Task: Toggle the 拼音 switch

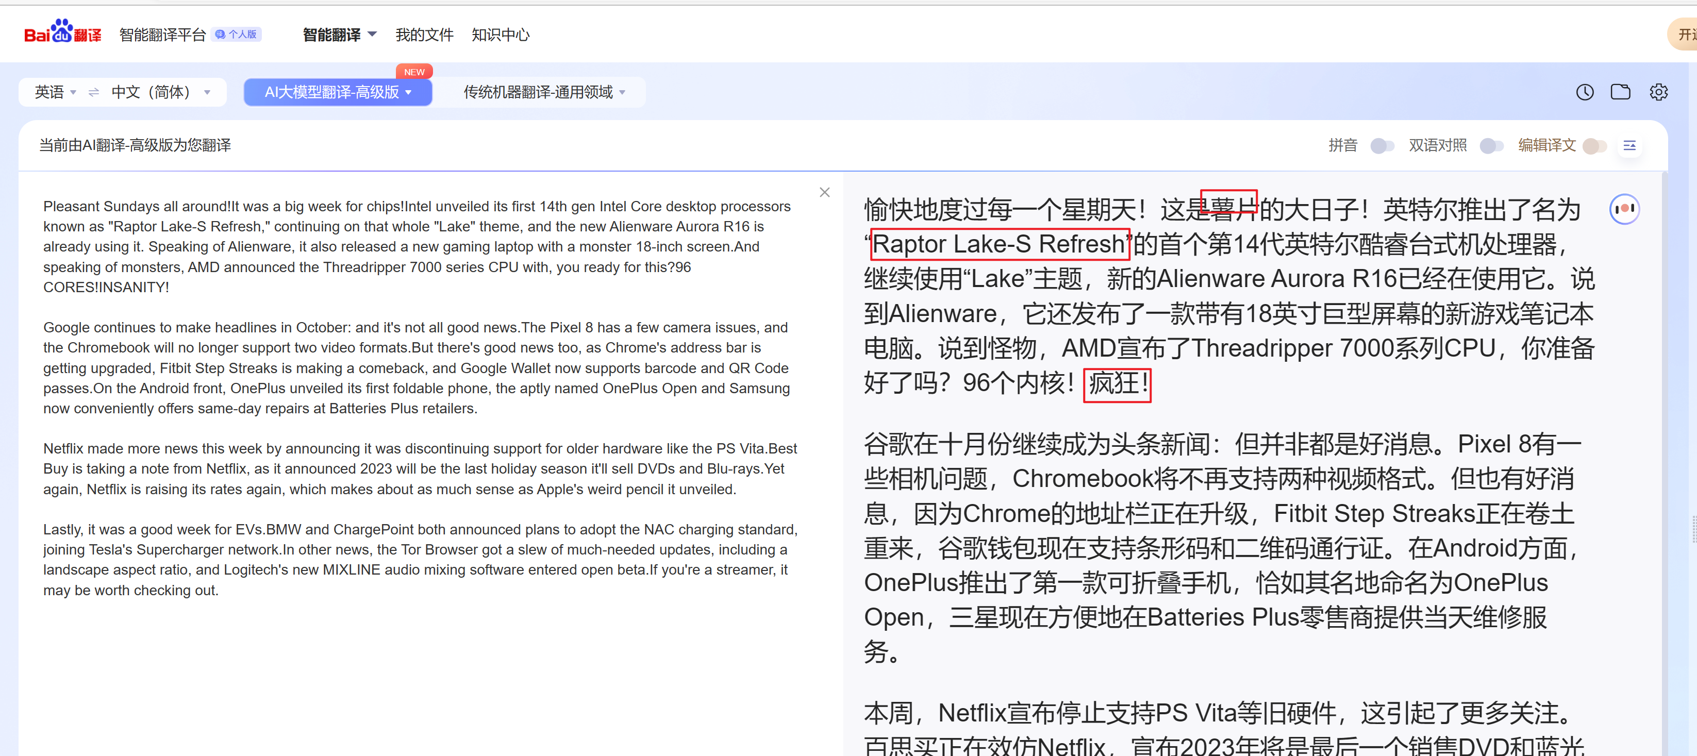Action: [x=1382, y=145]
